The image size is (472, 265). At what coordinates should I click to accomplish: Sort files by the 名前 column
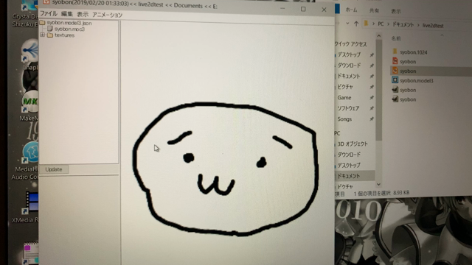(x=396, y=38)
